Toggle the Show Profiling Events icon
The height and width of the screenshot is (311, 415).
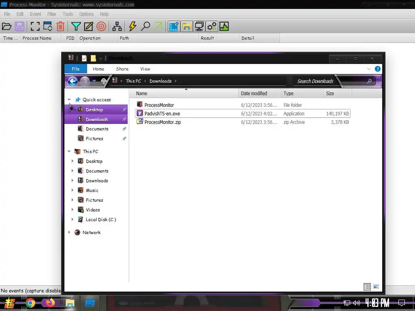(x=224, y=26)
